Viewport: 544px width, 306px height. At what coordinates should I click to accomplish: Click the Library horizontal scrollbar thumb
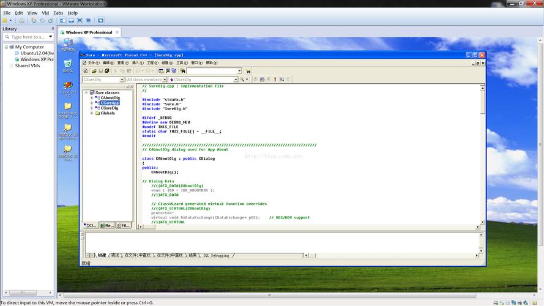[x=23, y=293]
